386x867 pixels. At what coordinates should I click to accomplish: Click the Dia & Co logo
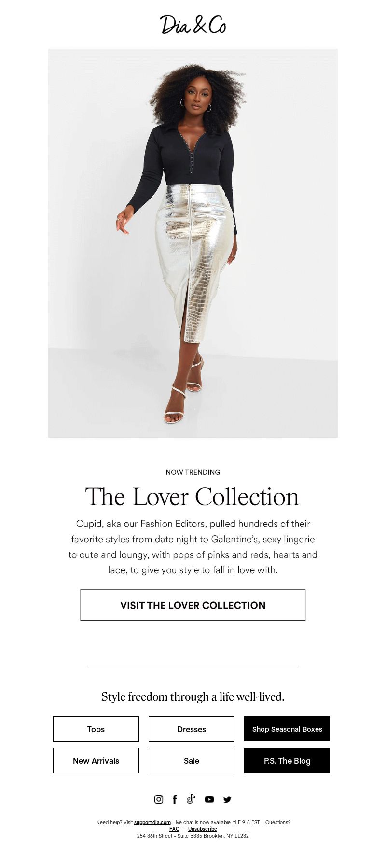pos(193,25)
